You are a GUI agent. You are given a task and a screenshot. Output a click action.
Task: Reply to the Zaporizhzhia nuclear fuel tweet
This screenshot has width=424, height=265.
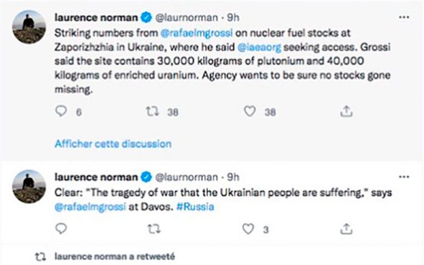(60, 111)
